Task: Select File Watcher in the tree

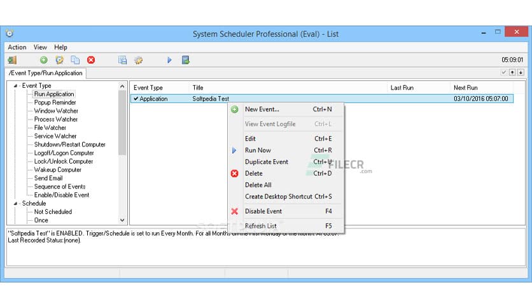Action: [50, 128]
